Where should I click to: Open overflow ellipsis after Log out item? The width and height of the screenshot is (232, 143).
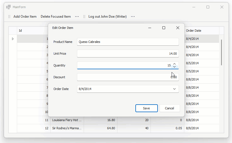133,17
